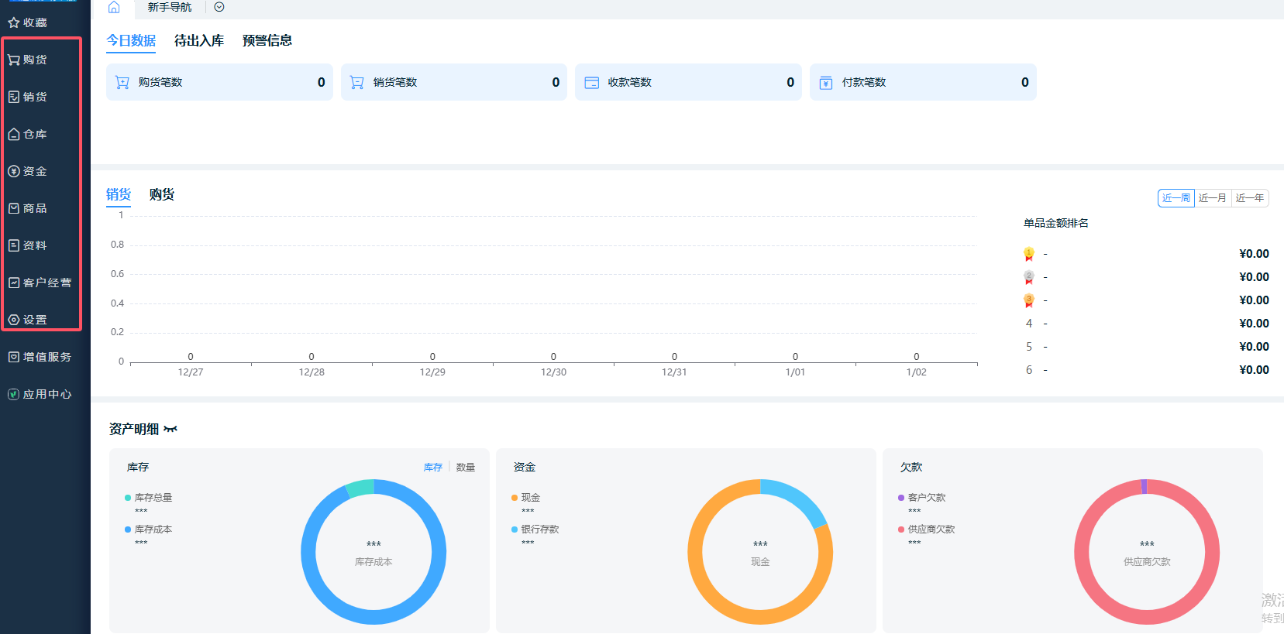This screenshot has width=1284, height=634.
Task: Switch inventory chart to 库存 view
Action: click(433, 468)
